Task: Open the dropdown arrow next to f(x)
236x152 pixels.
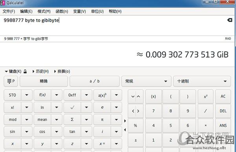Action: (57, 95)
